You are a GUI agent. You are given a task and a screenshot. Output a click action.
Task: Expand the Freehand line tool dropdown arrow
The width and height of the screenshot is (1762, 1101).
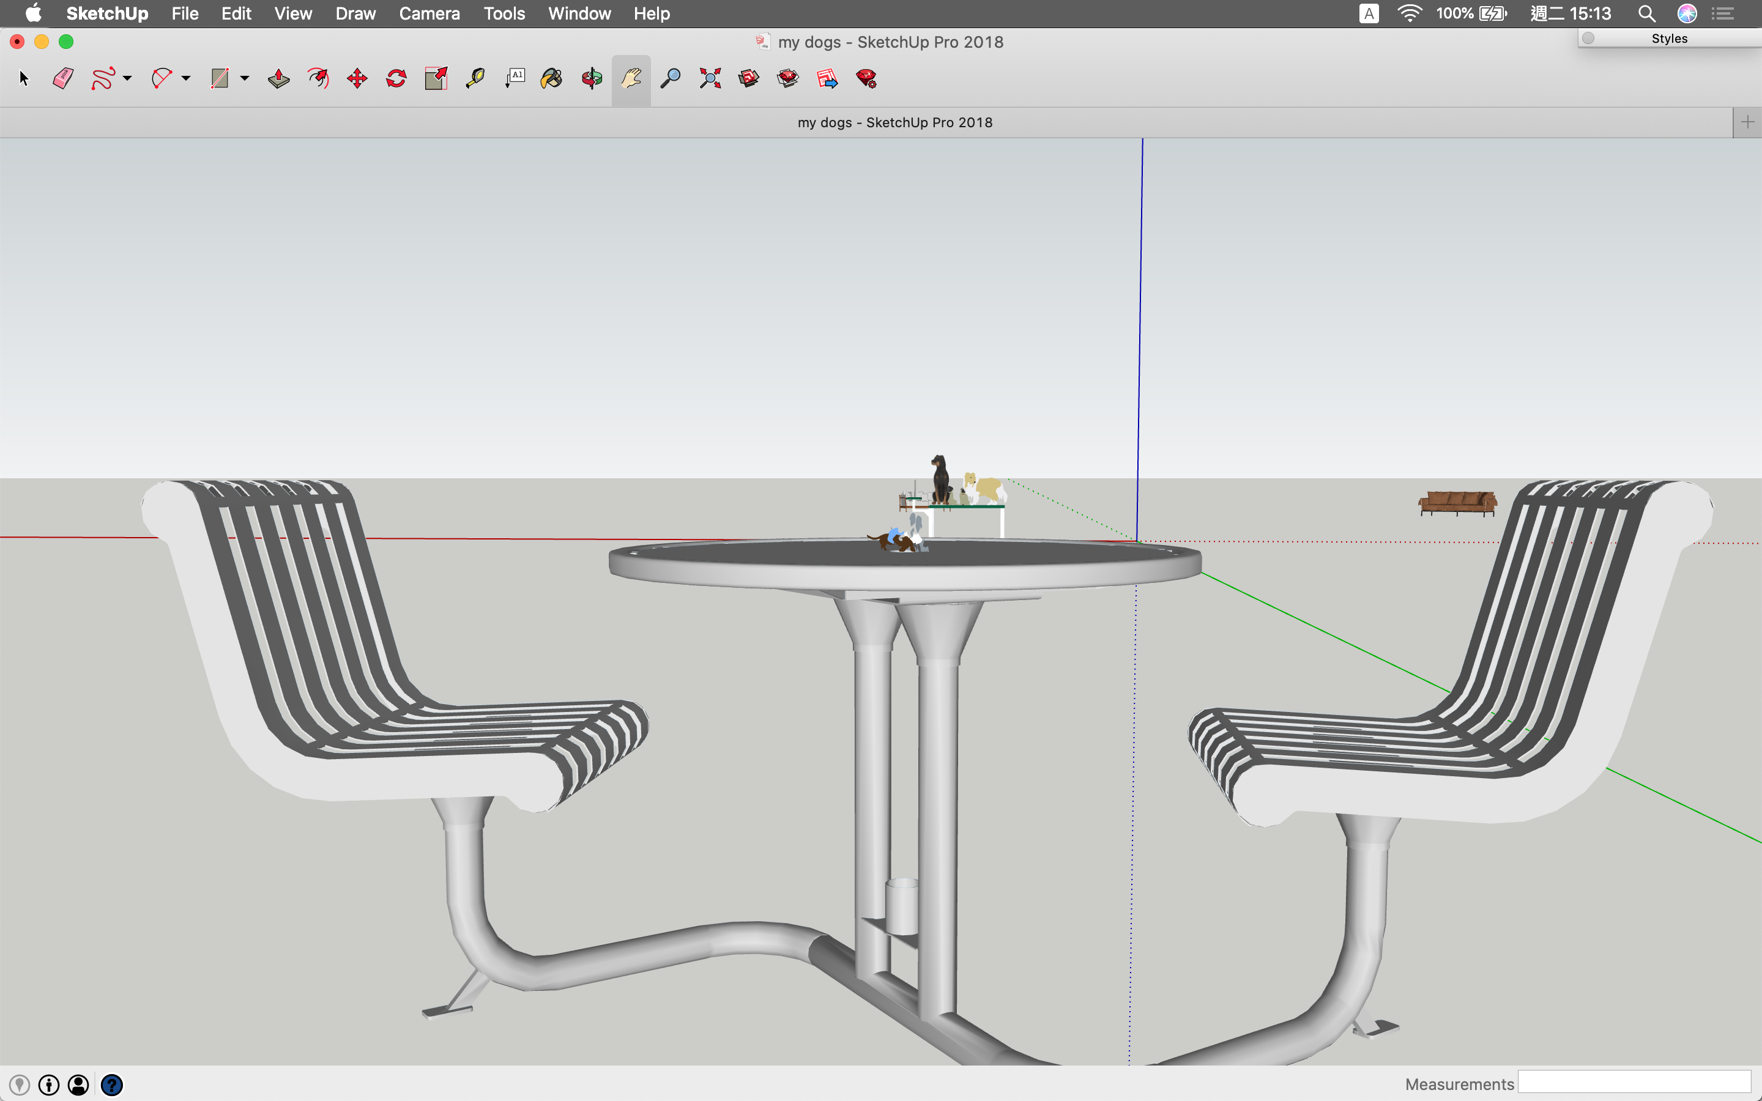127,79
